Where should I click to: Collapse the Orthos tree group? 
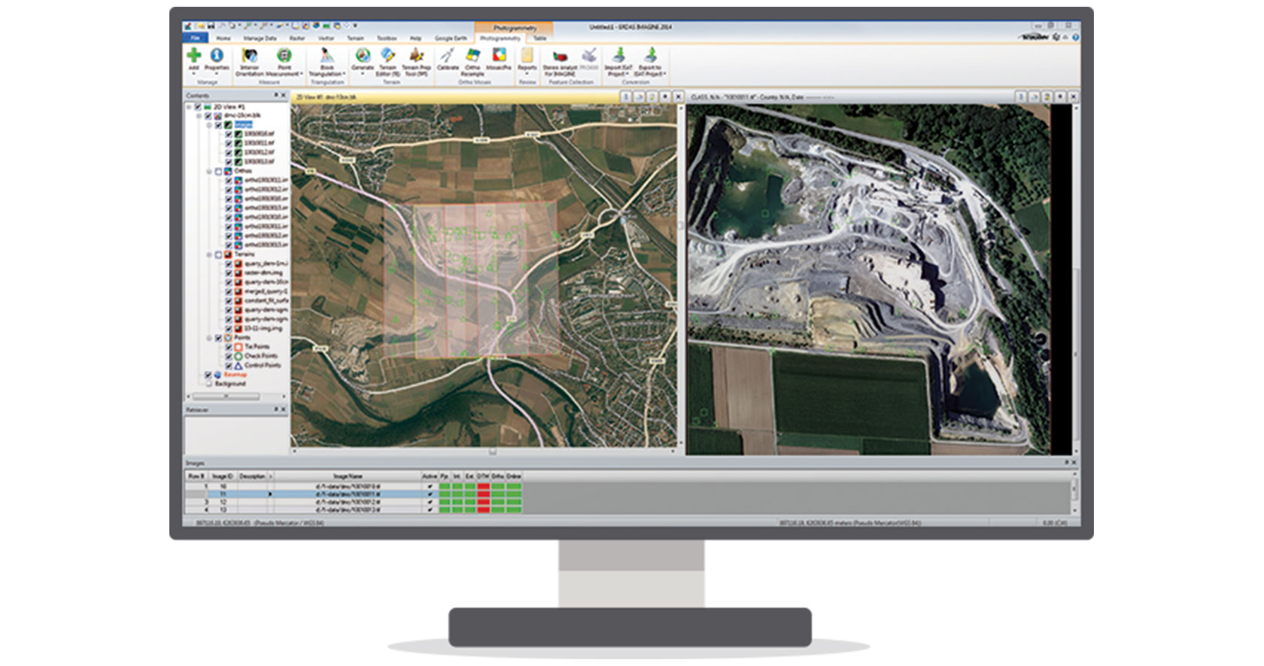tap(208, 172)
